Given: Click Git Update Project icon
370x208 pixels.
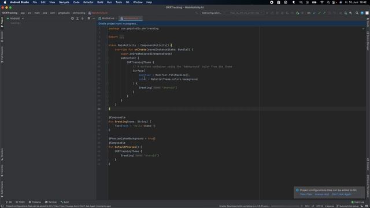Looking at the screenshot, I should [314, 13].
